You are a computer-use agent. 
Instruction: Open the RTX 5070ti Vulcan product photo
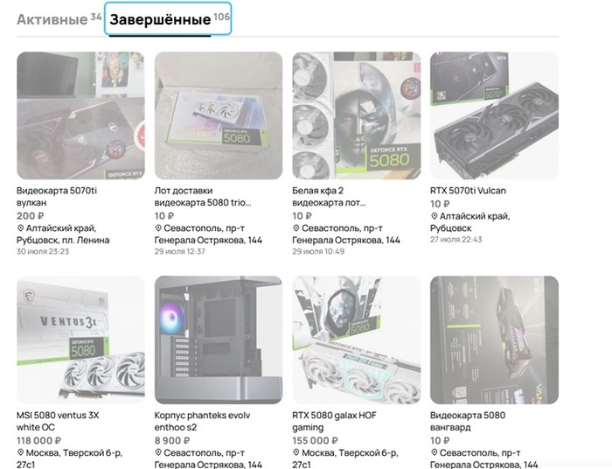click(494, 115)
